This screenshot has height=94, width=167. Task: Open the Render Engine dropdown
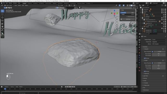point(159,39)
